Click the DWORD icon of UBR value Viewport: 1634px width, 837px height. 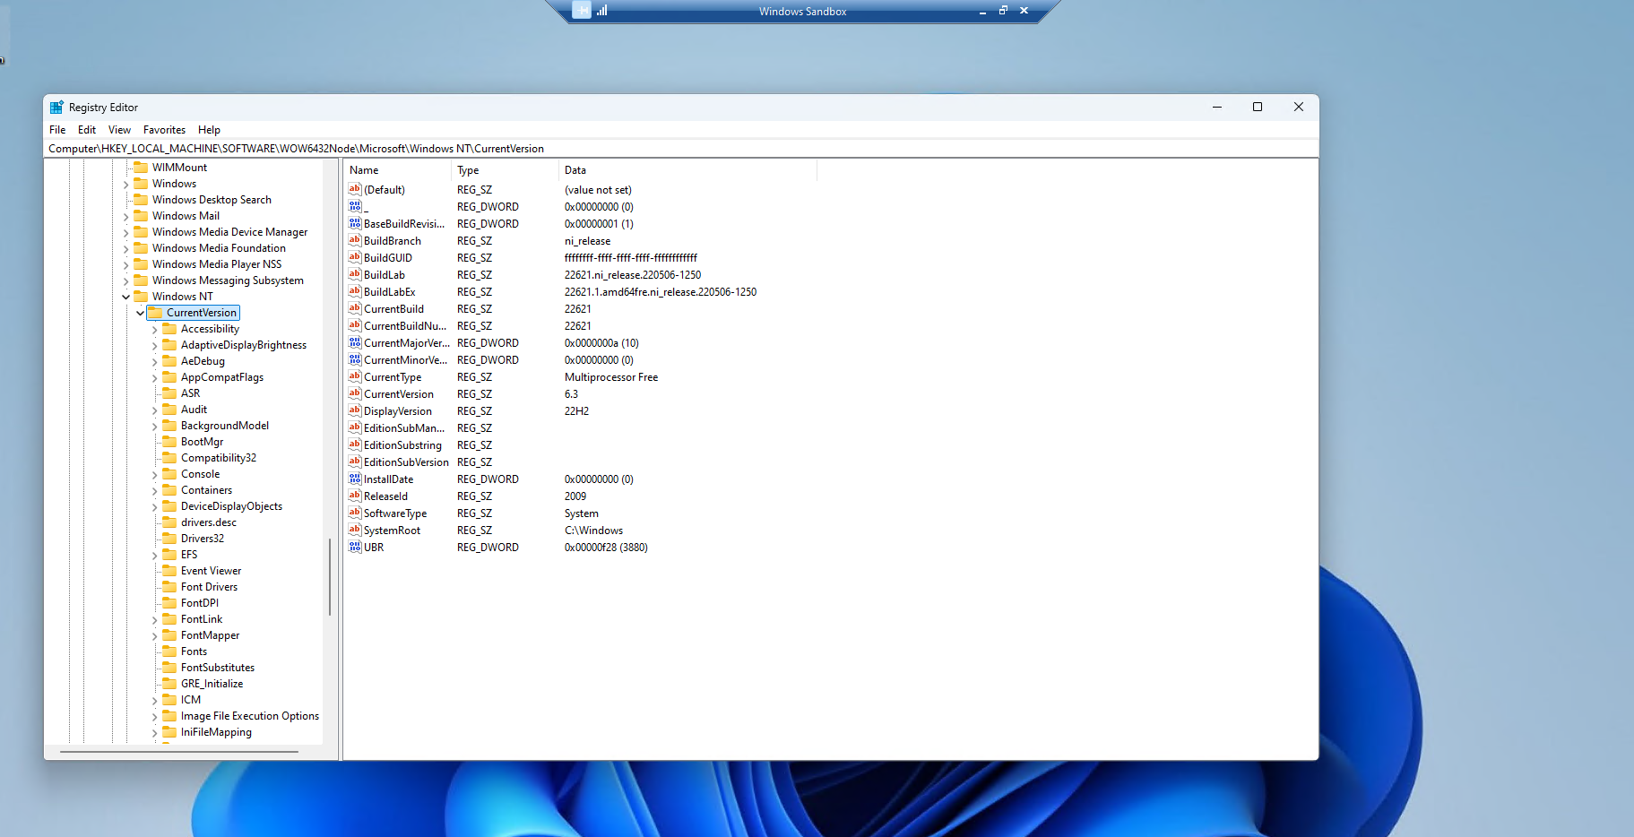coord(355,547)
